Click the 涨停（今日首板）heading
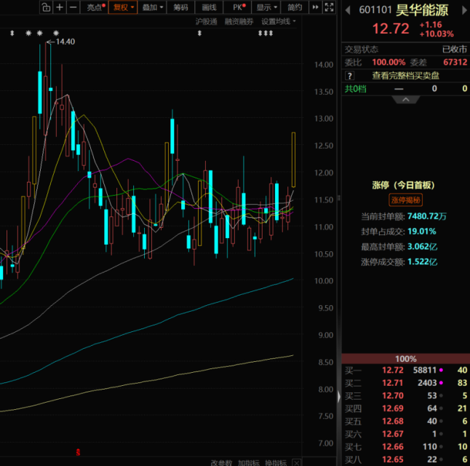470x466 pixels. [403, 185]
